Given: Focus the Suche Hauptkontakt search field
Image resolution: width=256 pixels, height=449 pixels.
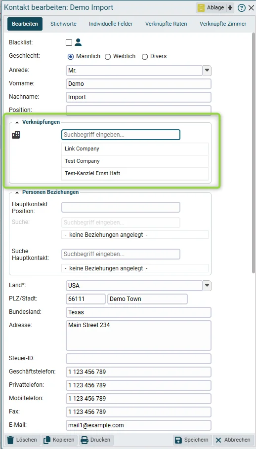Looking at the screenshot, I should pos(121,254).
